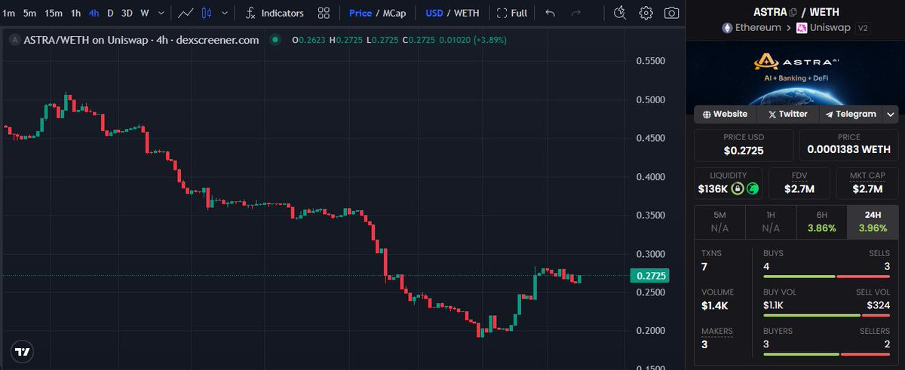Choose the candlestick chart style icon
Viewport: 905px width, 370px height.
coord(207,13)
